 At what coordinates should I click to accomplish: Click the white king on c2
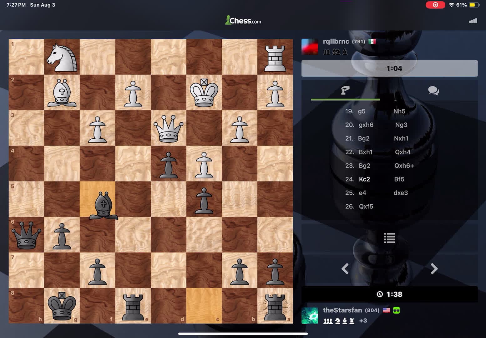click(x=204, y=93)
